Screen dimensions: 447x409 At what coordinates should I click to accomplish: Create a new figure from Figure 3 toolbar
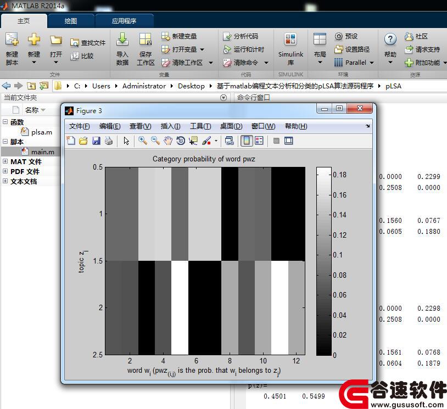pyautogui.click(x=71, y=141)
